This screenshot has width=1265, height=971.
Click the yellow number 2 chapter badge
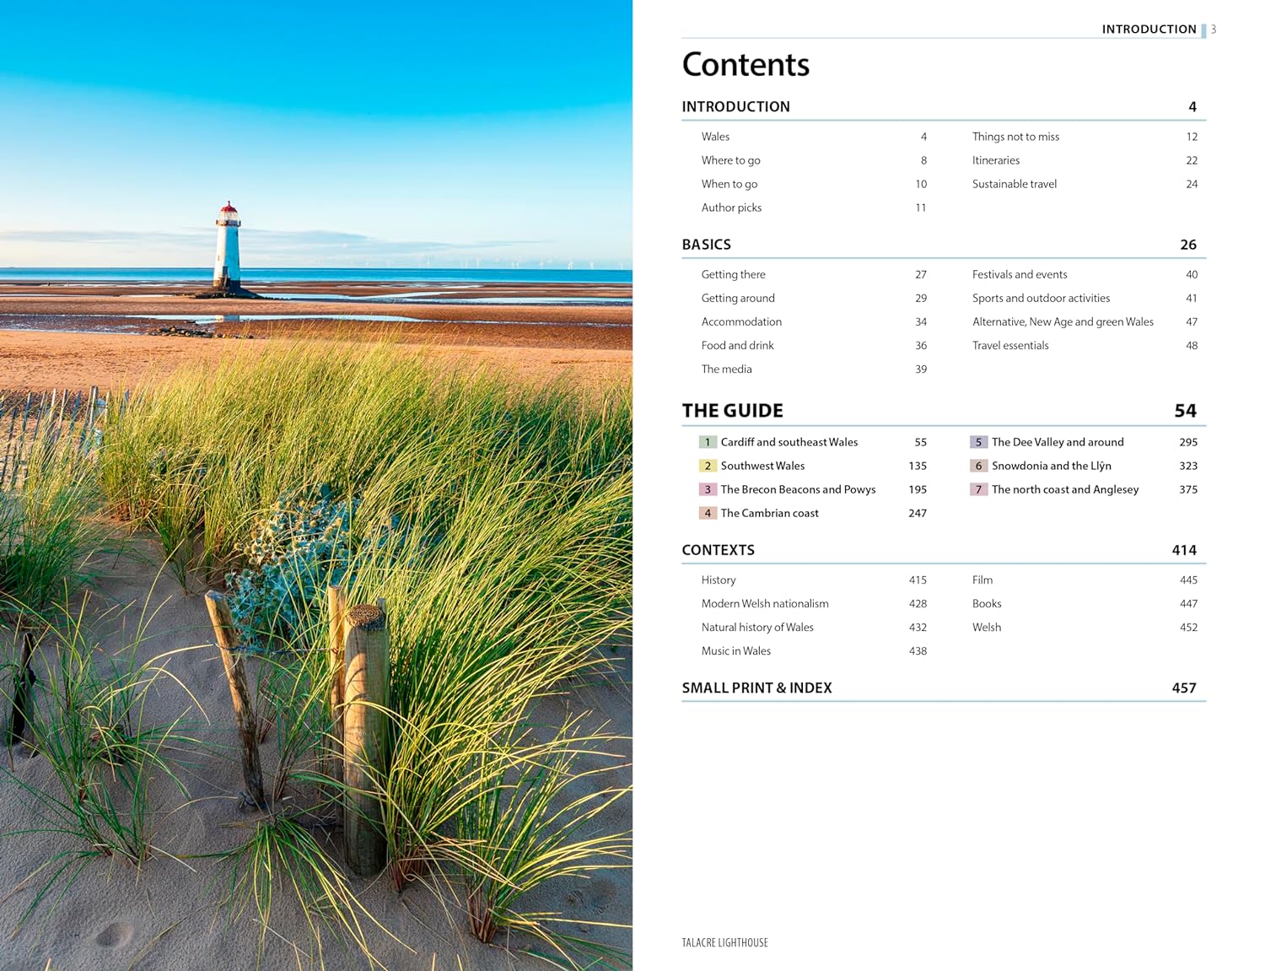[x=708, y=466]
